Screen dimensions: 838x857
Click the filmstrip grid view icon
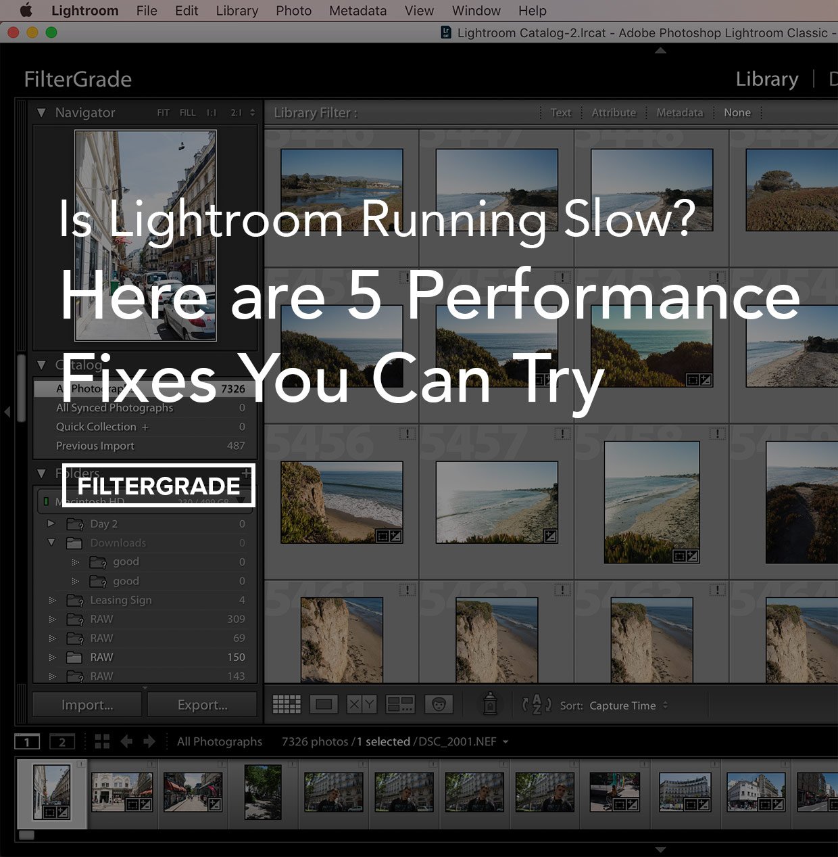click(102, 741)
